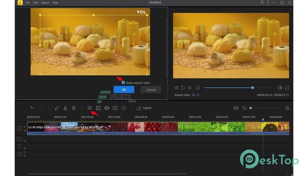
Task: Click the main video track icon
Action: pos(19,128)
